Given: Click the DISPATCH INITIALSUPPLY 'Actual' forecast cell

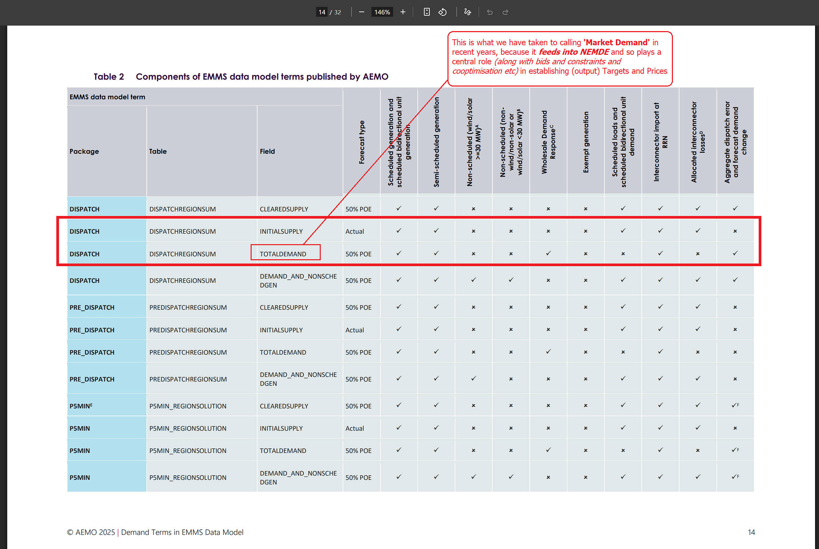Looking at the screenshot, I should click(354, 231).
